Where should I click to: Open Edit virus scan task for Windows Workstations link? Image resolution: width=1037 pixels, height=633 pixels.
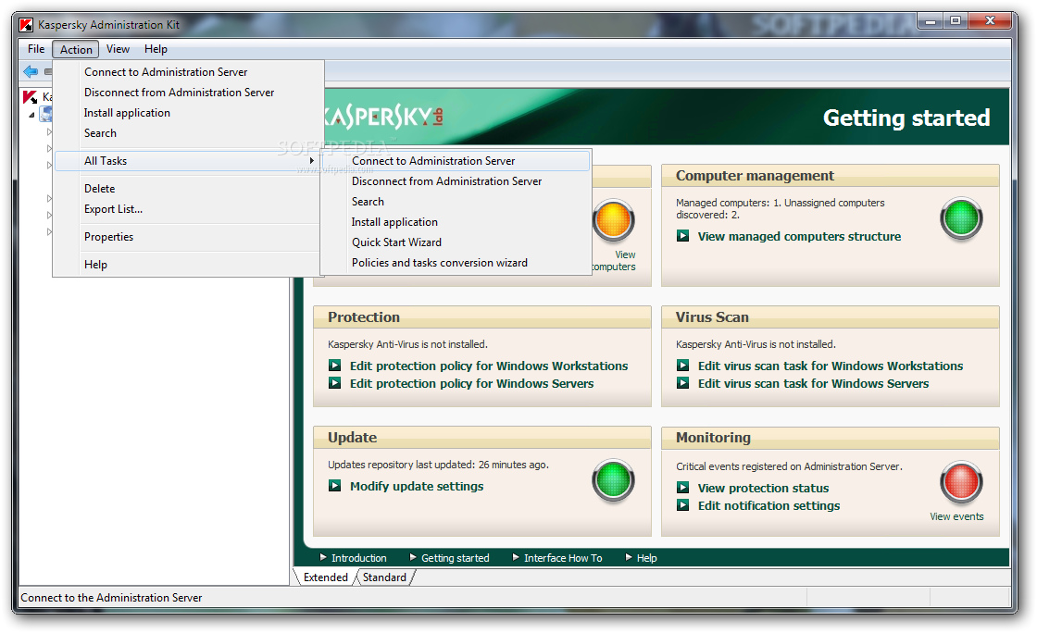(830, 366)
